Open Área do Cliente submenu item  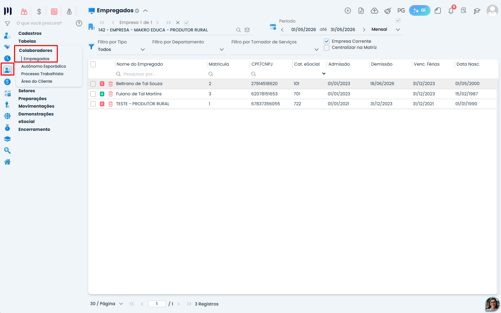[x=37, y=81]
